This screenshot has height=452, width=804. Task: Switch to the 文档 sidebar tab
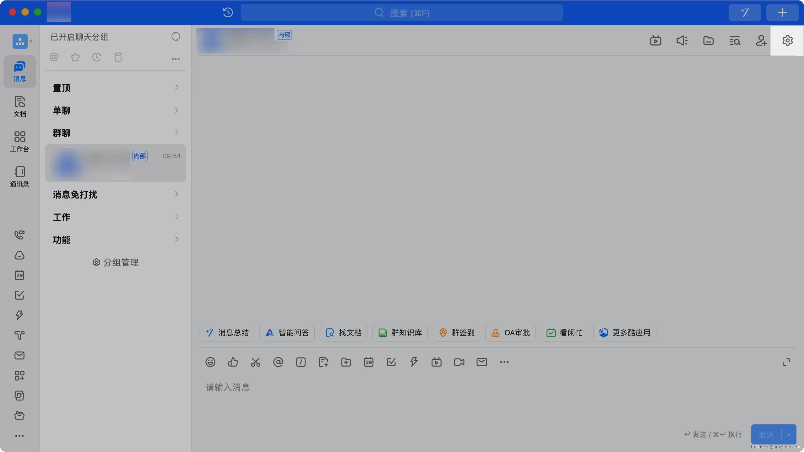coord(20,107)
